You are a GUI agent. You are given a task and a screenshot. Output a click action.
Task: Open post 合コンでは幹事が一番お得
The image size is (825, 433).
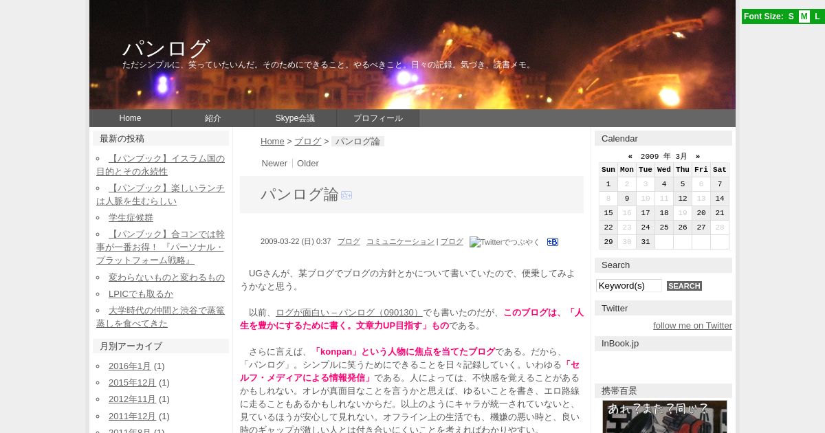tap(160, 247)
